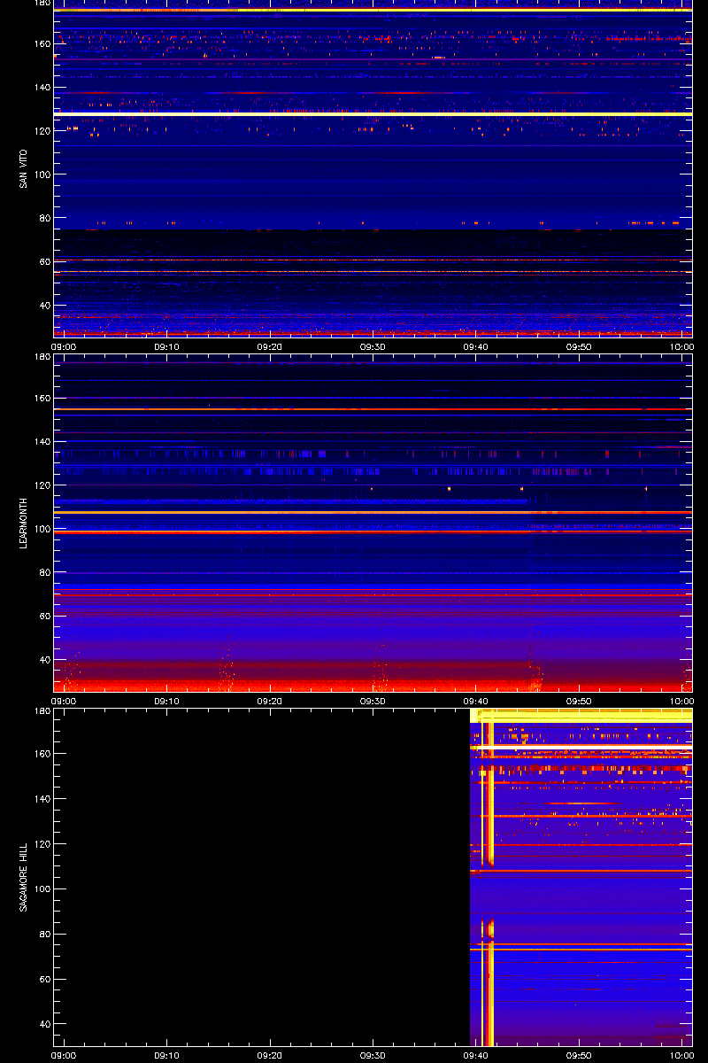Viewport: 708px width, 1063px height.
Task: Click the 09:10 time label under Sagamore Hill
Action: point(166,1056)
